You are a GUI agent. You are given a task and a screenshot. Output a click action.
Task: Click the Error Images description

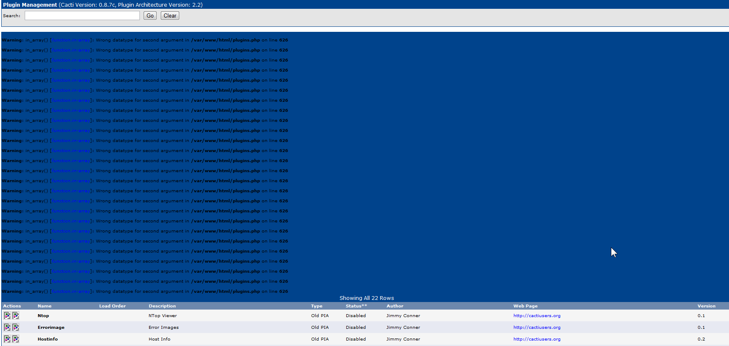tap(164, 328)
